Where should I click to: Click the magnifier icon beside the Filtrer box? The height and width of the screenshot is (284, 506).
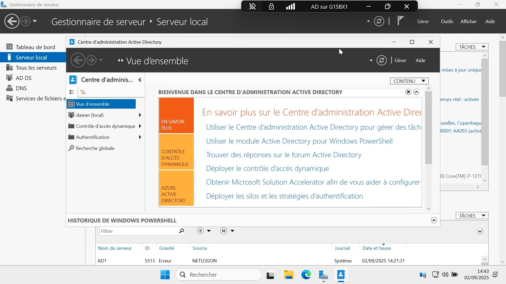tap(181, 231)
